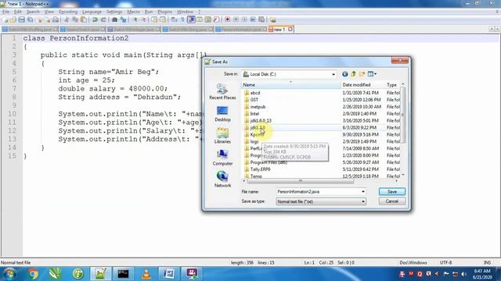The image size is (501, 281).
Task: Open the Run menu
Action: pos(149,12)
